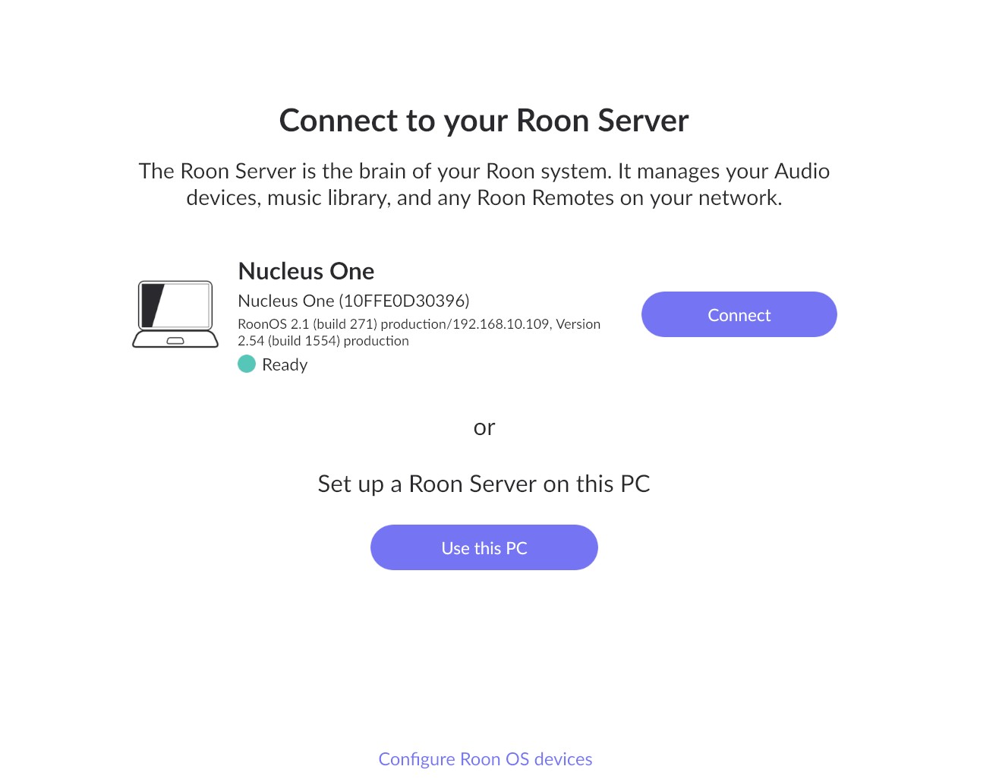The height and width of the screenshot is (782, 999).
Task: Choose Use this PC as Roon Server
Action: pyautogui.click(x=484, y=547)
